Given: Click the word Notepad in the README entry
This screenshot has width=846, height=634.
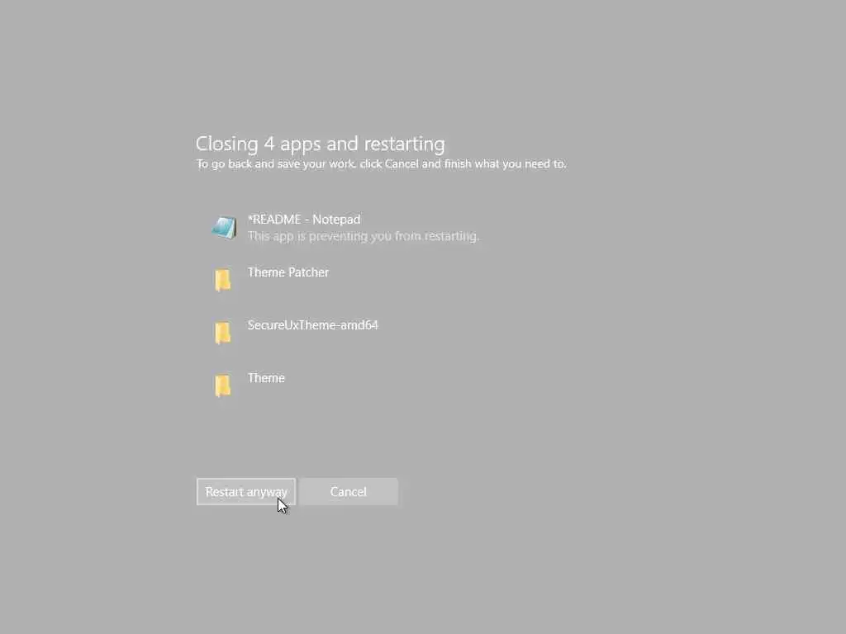Looking at the screenshot, I should (x=336, y=220).
